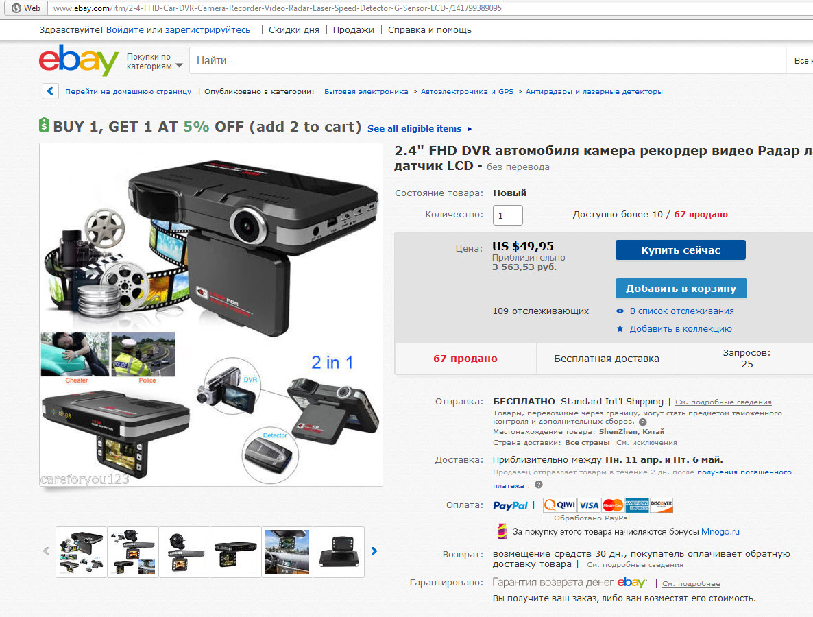
Task: Click the star icon to add to collection
Action: tap(620, 328)
